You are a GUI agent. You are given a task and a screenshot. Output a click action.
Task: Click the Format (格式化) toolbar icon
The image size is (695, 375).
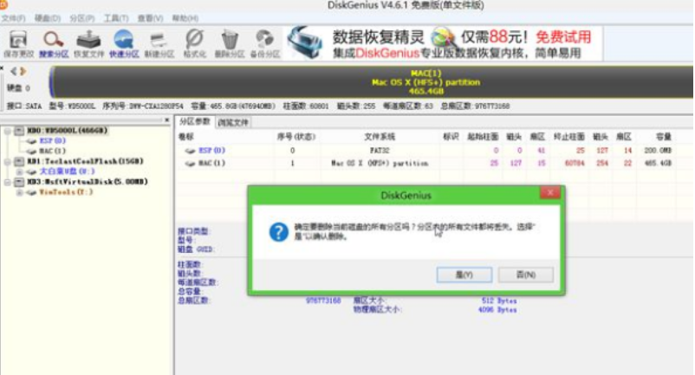click(195, 42)
